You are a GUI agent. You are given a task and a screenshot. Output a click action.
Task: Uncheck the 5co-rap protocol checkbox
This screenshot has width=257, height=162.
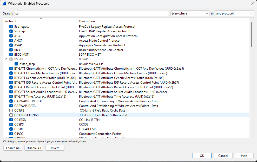coord(11,31)
